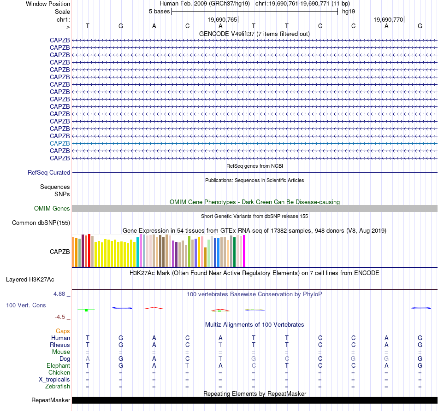Click the light-blue highlighted CAPZB transcript label
Viewport: 438px width, 411px height.
60,143
